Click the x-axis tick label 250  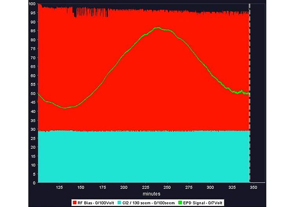click(167, 187)
